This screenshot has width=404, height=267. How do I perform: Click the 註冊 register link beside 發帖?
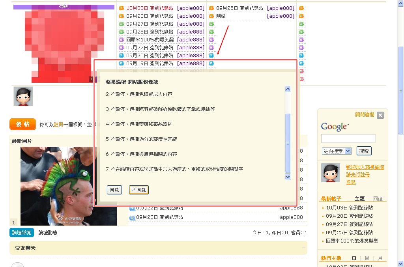click(x=58, y=124)
